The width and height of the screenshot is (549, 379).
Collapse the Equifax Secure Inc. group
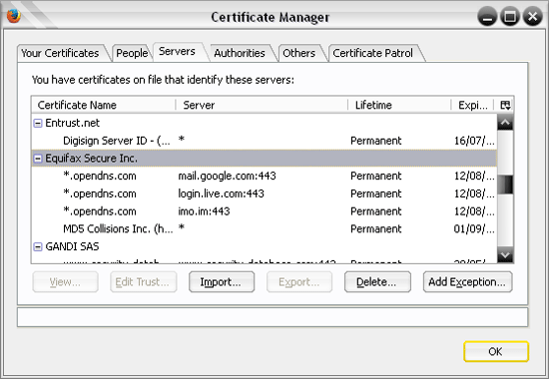(38, 159)
